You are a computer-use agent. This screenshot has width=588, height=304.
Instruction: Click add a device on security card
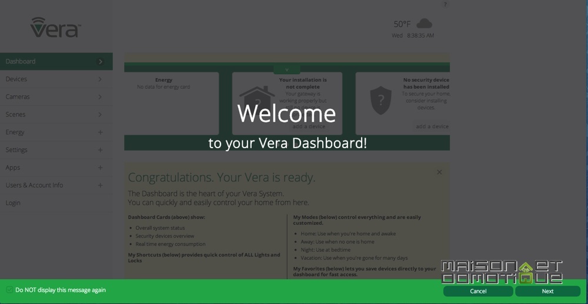click(432, 126)
